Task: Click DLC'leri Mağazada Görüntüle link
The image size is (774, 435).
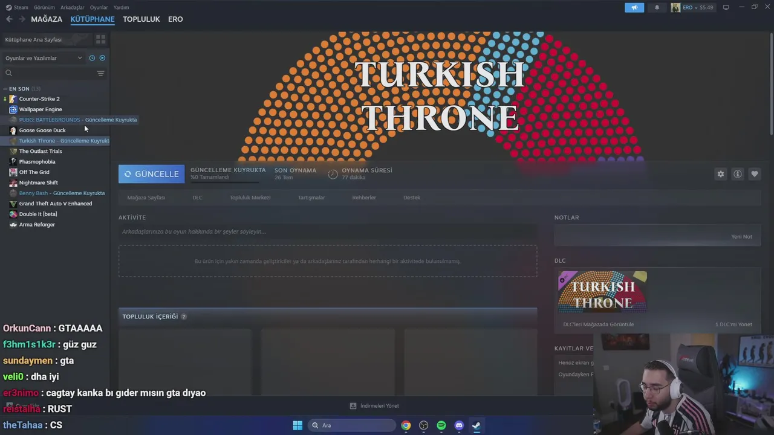Action: tap(599, 324)
